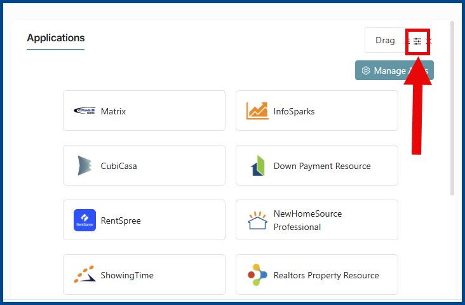Image resolution: width=465 pixels, height=305 pixels.
Task: Click the gear icon in Manage Apps
Action: point(366,71)
